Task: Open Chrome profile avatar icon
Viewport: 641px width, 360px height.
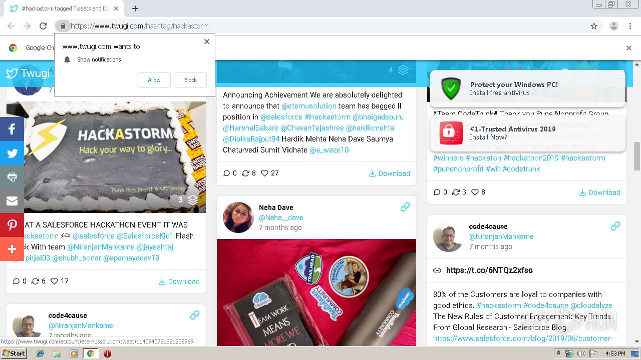Action: pos(613,26)
